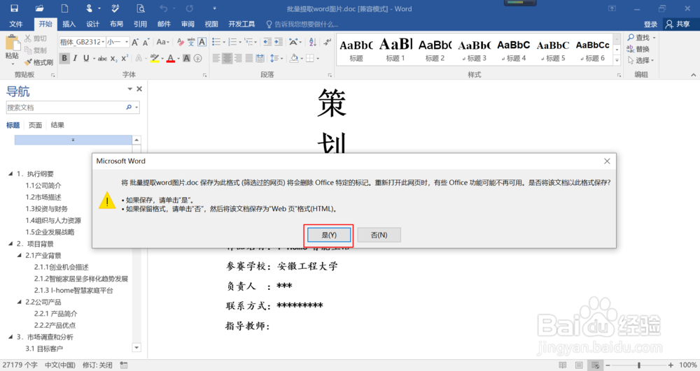
Task: Click the shrink font size icon
Action: pyautogui.click(x=146, y=43)
